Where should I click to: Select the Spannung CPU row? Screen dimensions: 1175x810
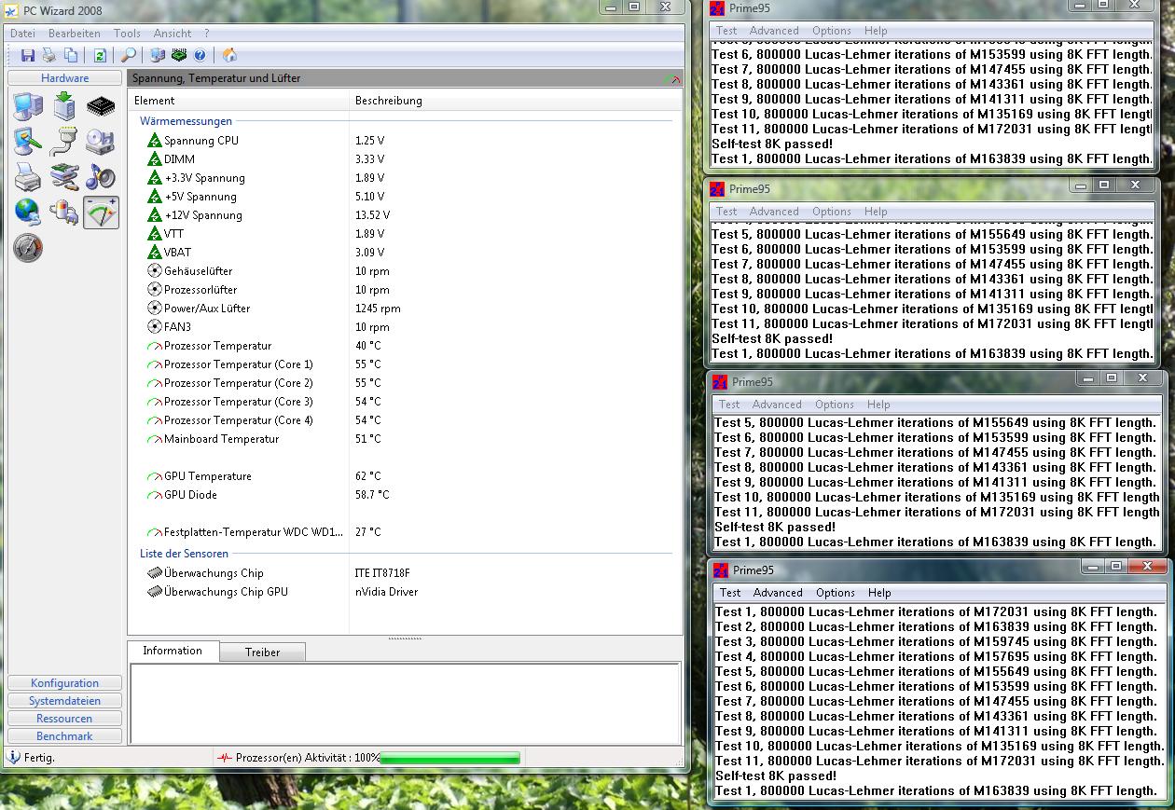[405, 141]
